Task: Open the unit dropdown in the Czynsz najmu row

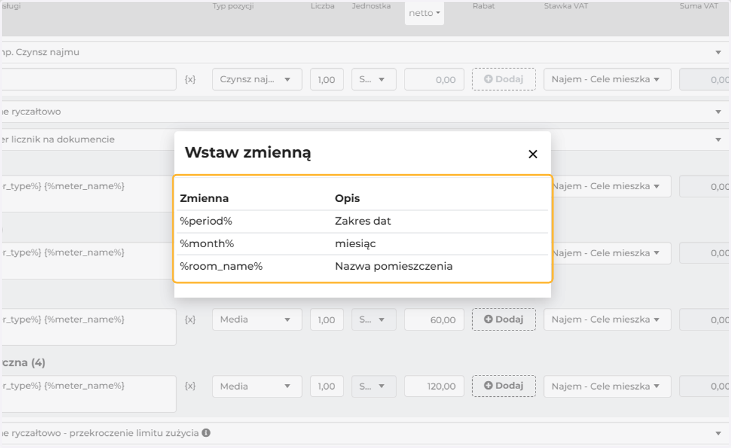Action: (x=374, y=79)
